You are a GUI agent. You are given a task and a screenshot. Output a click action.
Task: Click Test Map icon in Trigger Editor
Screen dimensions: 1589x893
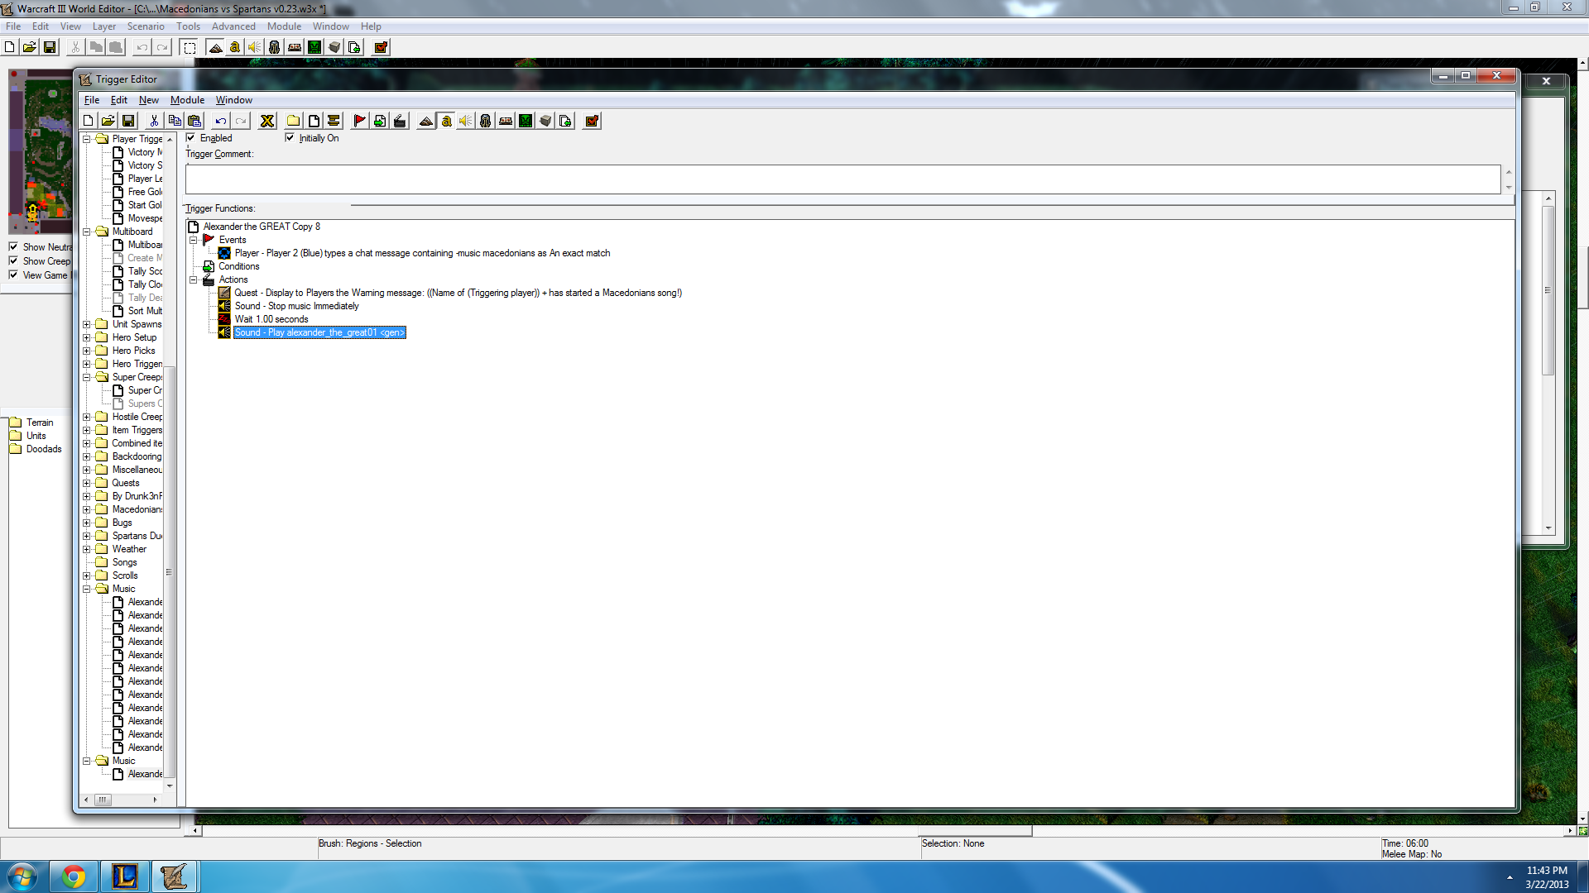[592, 122]
